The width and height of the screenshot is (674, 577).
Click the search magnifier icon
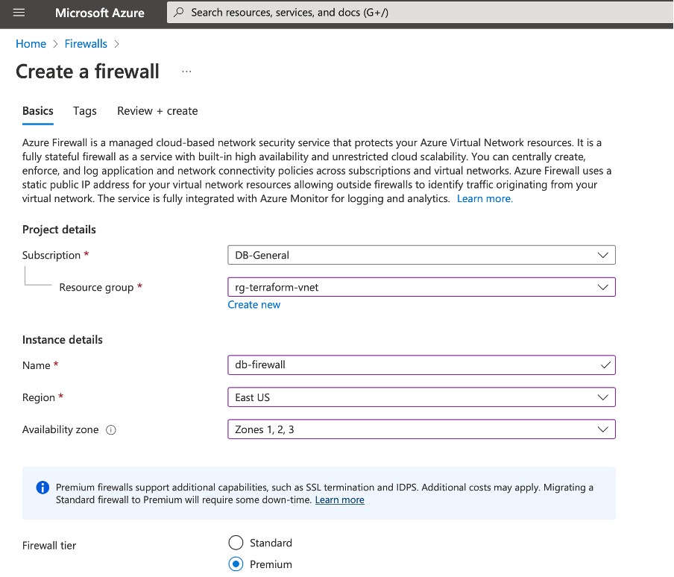click(179, 13)
